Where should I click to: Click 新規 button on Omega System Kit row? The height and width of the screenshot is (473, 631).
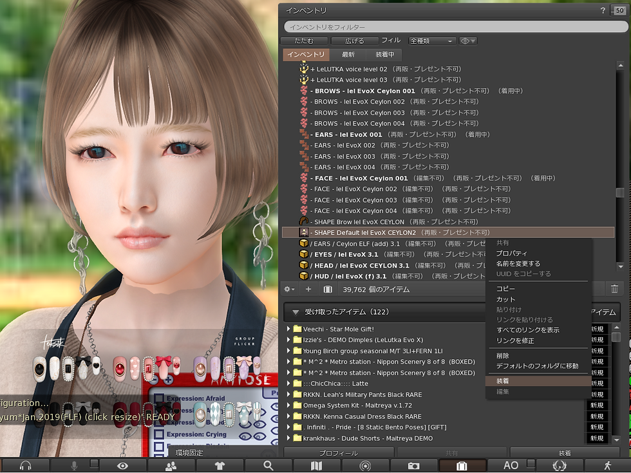pyautogui.click(x=596, y=405)
